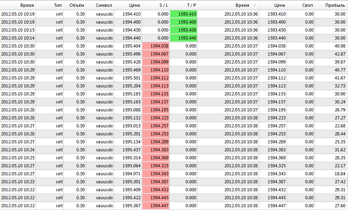Image resolution: width=348 pixels, height=210 pixels.
Task: Click open price 1595.437
Action: 132,150
